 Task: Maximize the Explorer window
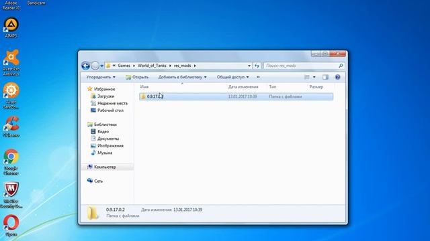pos(325,54)
